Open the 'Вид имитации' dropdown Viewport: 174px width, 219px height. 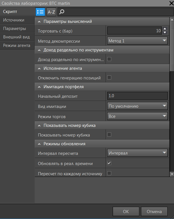(138, 106)
